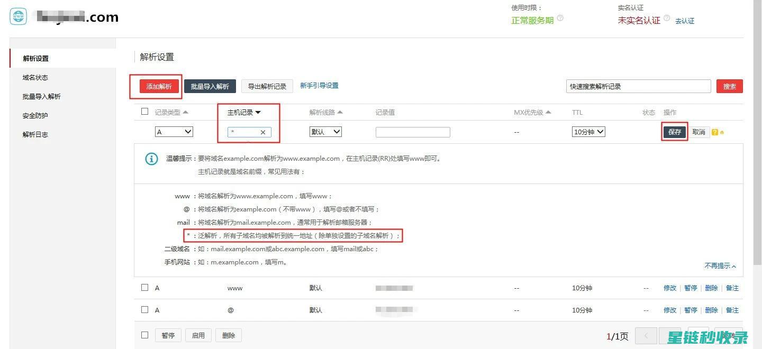The width and height of the screenshot is (762, 349).
Task: Click the 导出解析记录 button
Action: click(x=267, y=86)
